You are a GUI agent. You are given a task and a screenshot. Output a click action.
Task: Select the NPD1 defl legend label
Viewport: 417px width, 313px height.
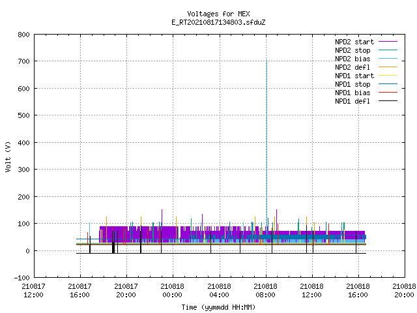pyautogui.click(x=352, y=101)
